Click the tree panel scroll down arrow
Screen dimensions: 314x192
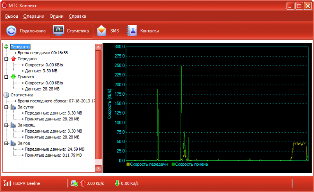pos(98,169)
